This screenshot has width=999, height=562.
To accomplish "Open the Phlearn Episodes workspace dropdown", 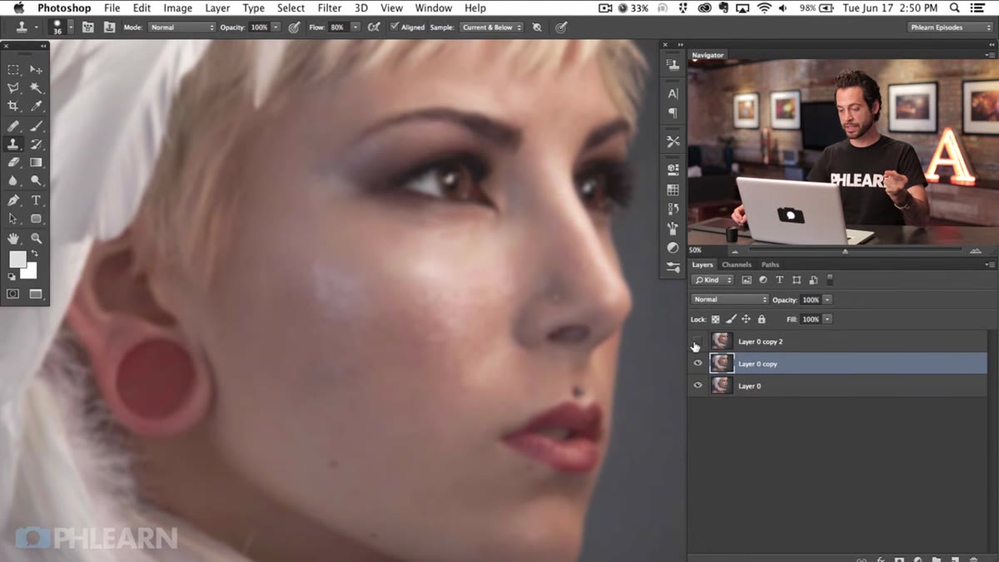I will (949, 27).
